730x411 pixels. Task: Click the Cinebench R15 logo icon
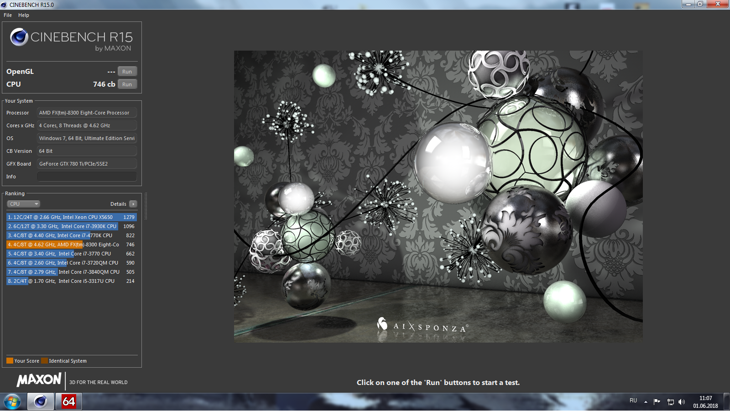[19, 37]
